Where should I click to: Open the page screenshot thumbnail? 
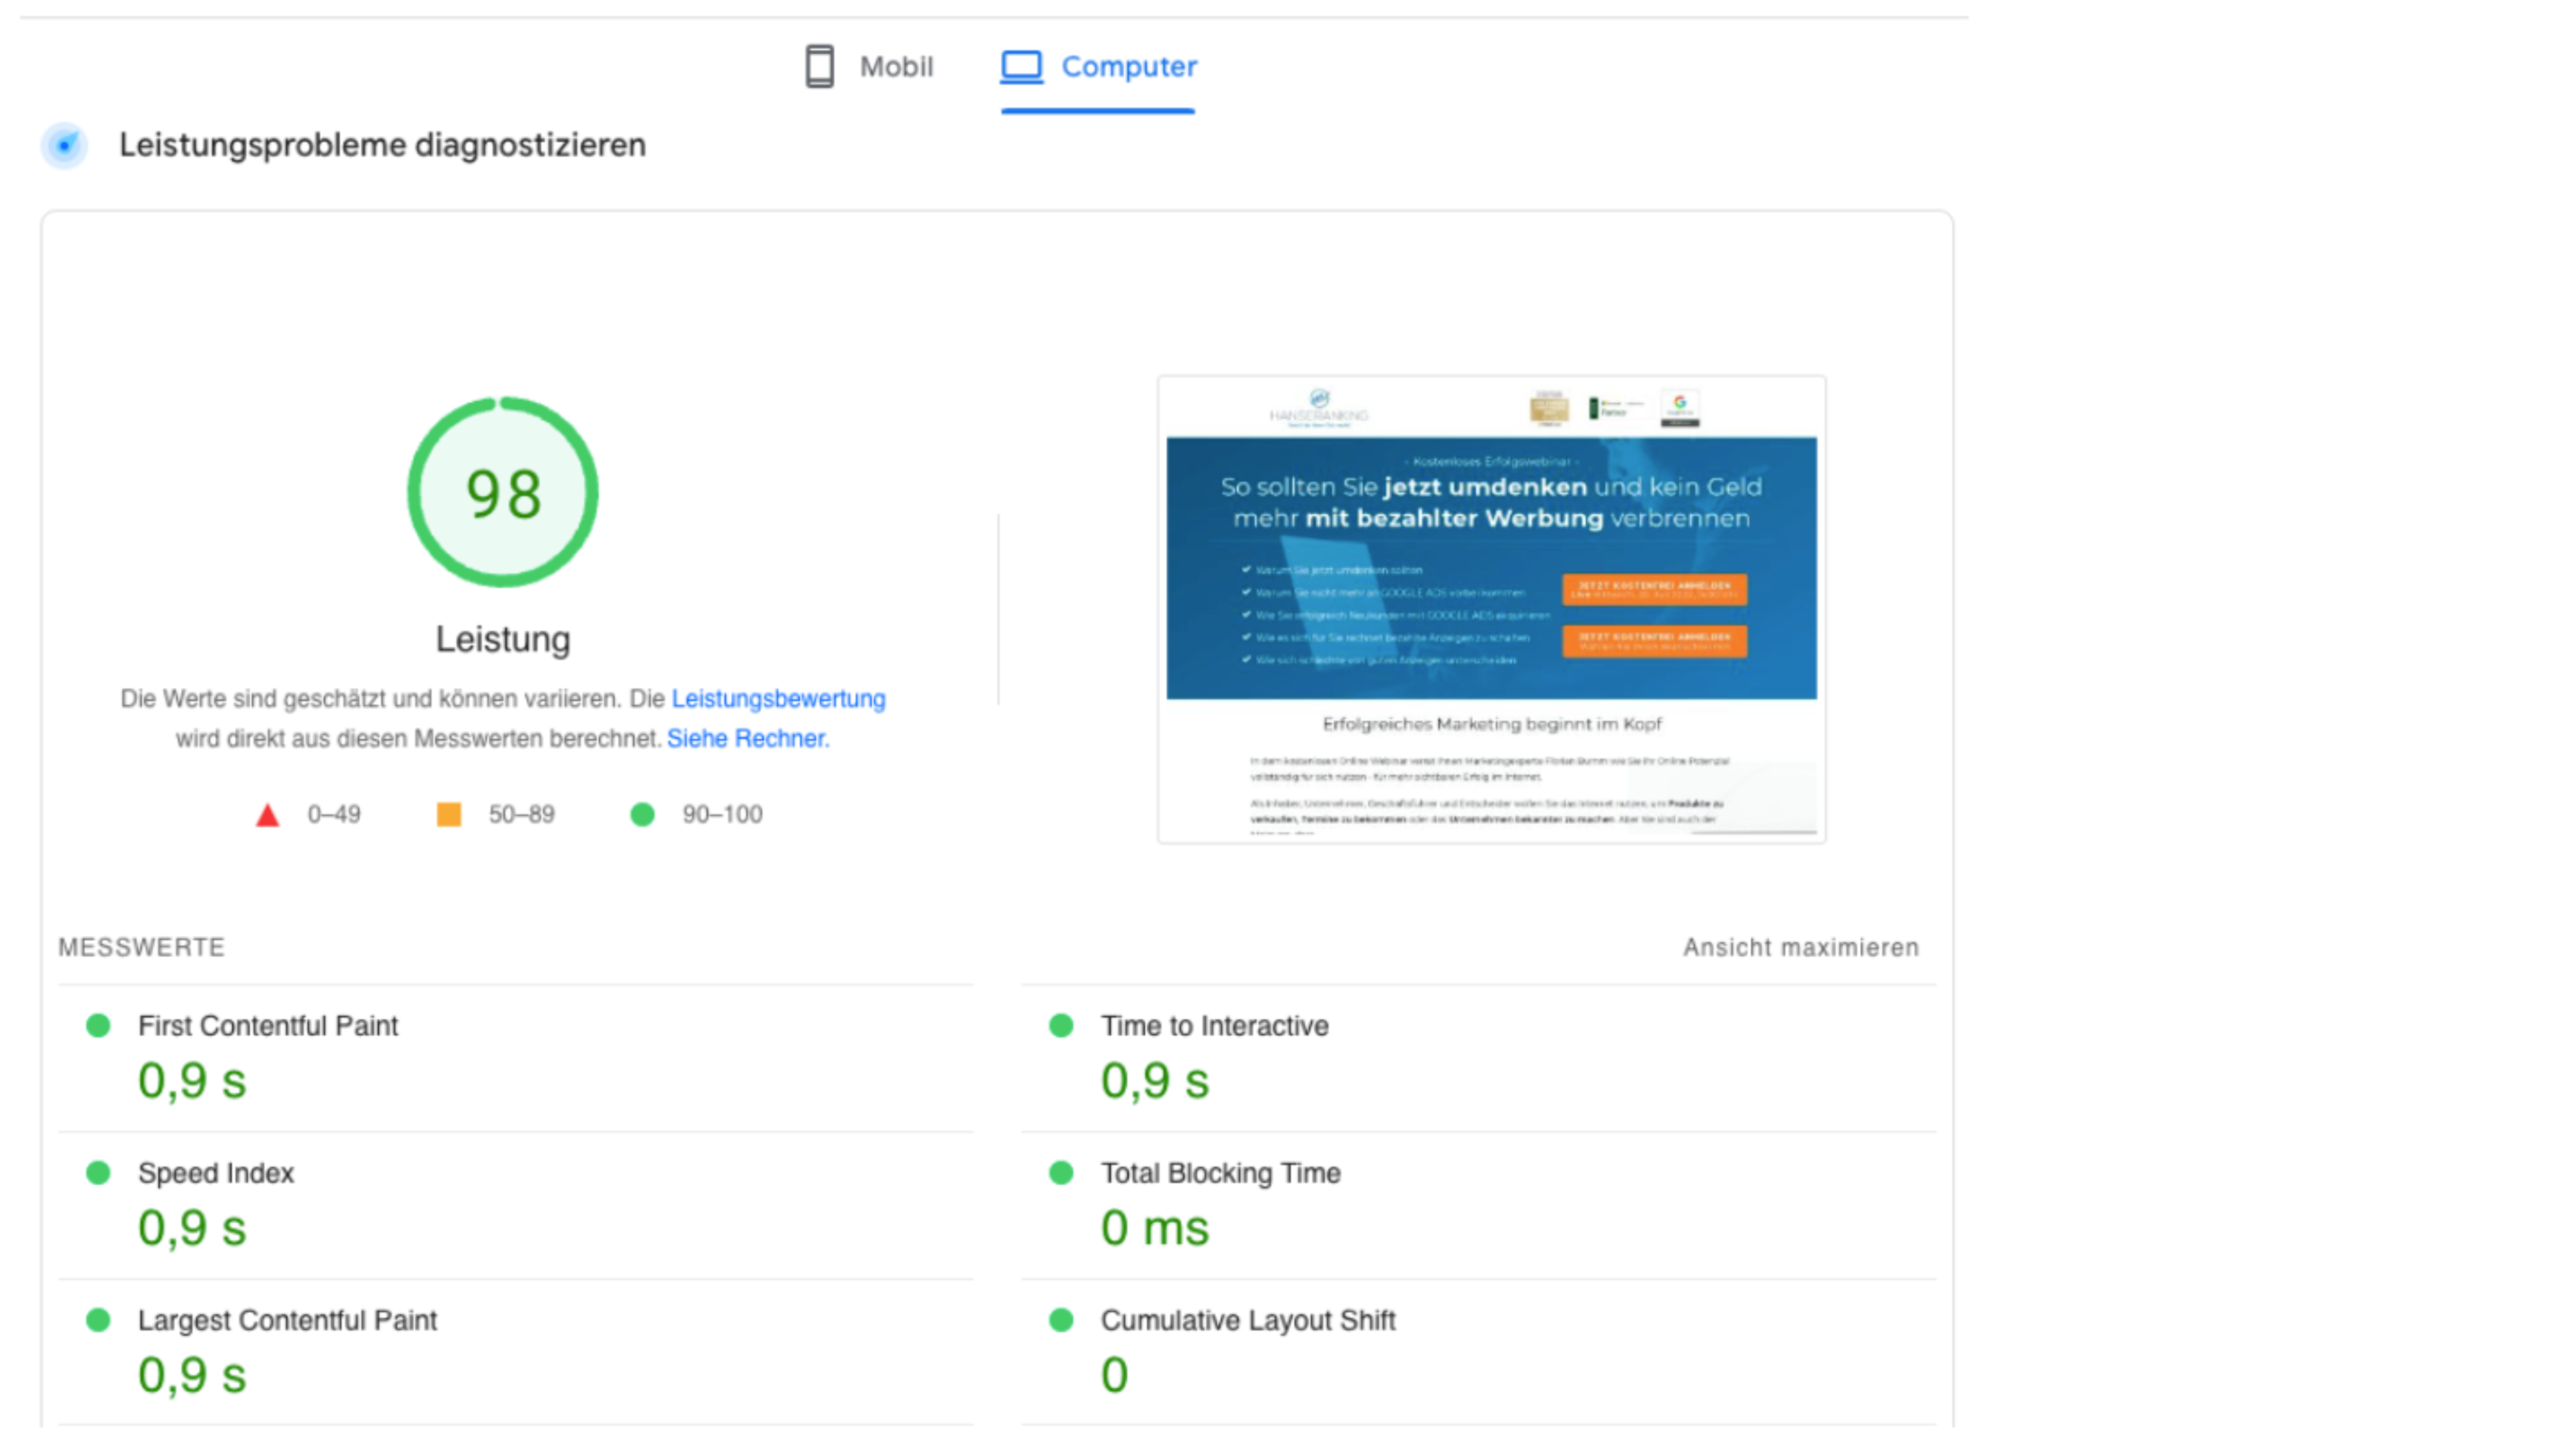coord(1491,610)
